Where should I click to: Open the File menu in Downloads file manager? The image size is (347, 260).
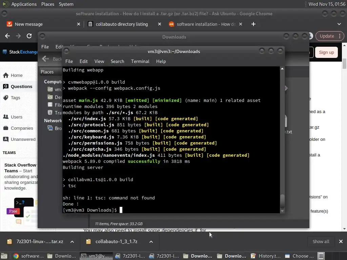point(45,47)
